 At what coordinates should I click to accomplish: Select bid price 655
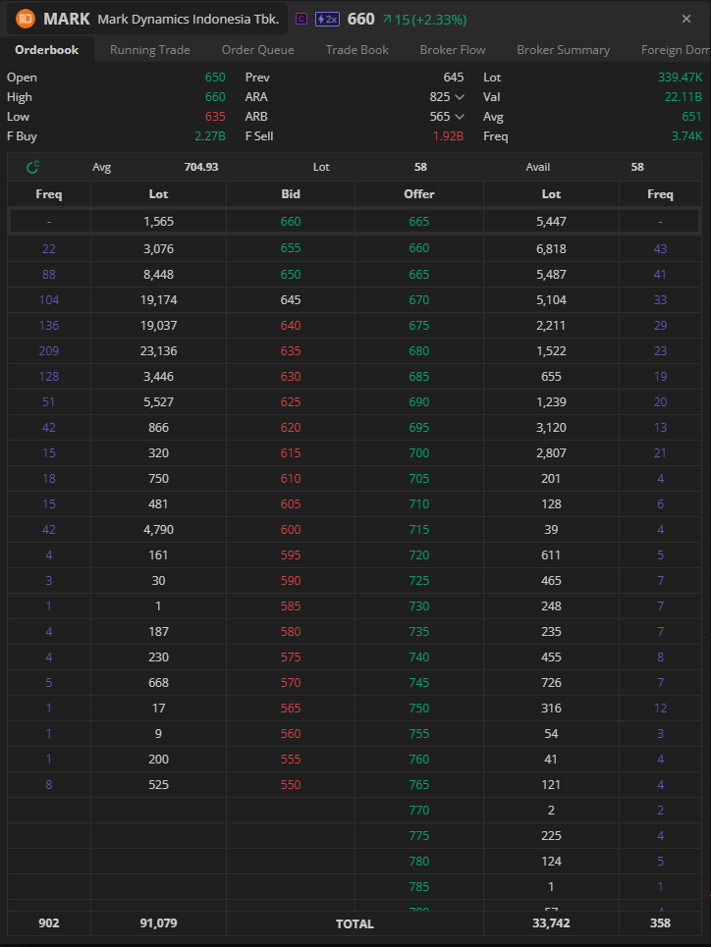291,248
